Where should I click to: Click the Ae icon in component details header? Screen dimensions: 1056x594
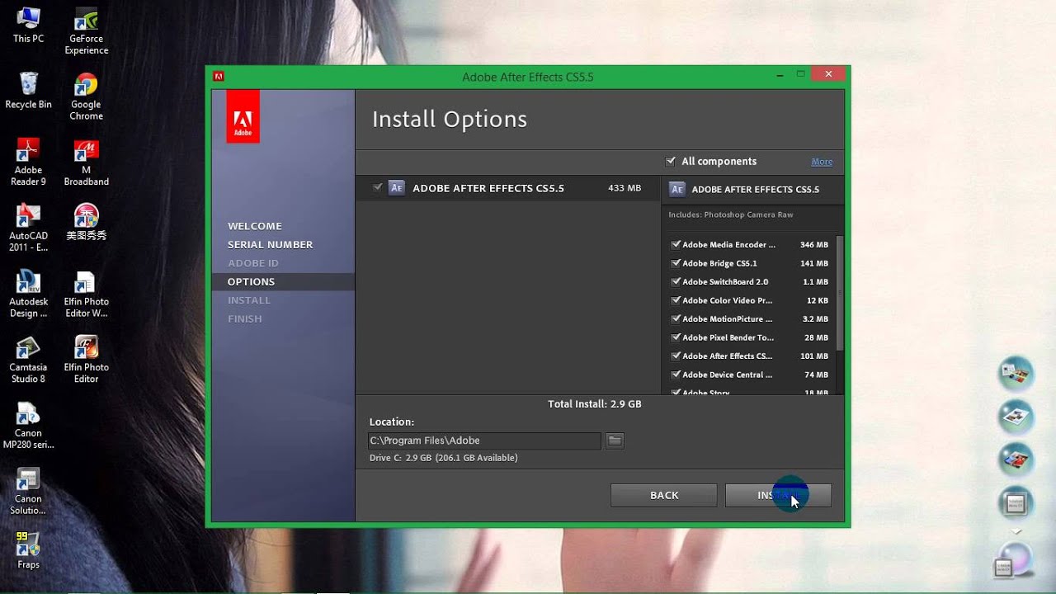(x=677, y=189)
